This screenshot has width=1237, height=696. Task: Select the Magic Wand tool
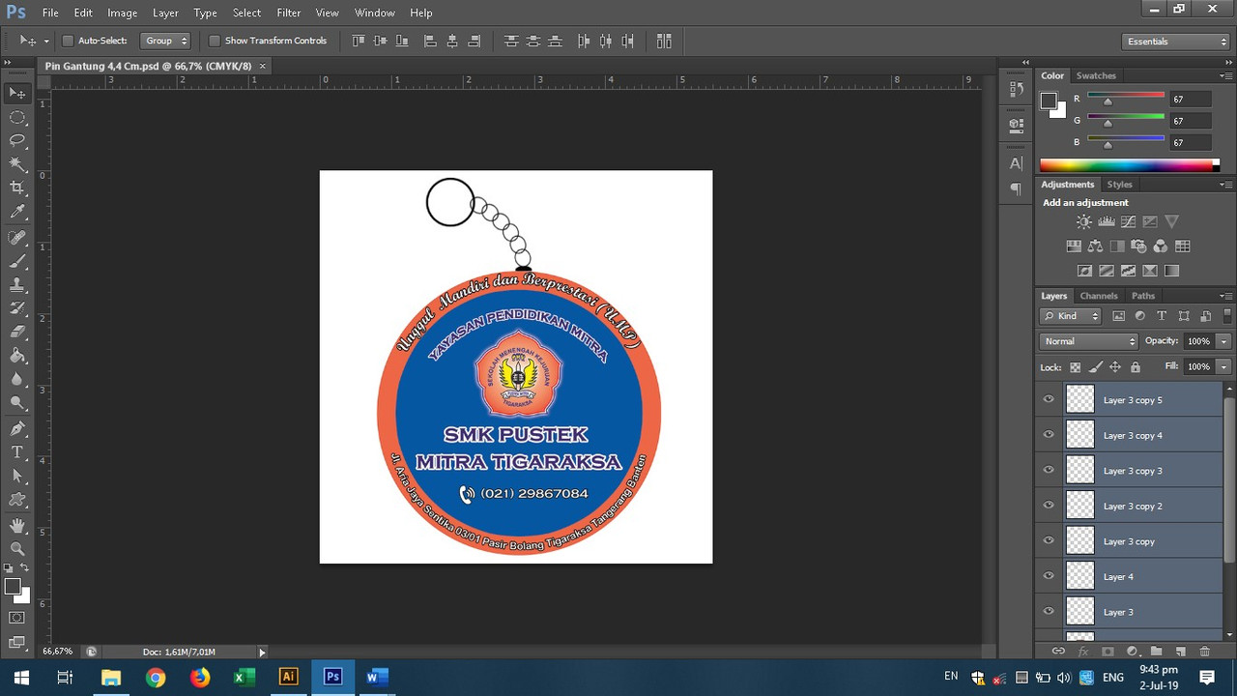[17, 164]
